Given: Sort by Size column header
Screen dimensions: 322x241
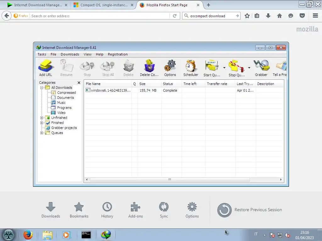Looking at the screenshot, I should [x=149, y=84].
